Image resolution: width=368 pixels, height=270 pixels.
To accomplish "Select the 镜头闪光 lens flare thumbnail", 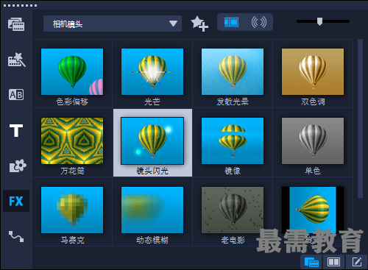I will [x=152, y=141].
